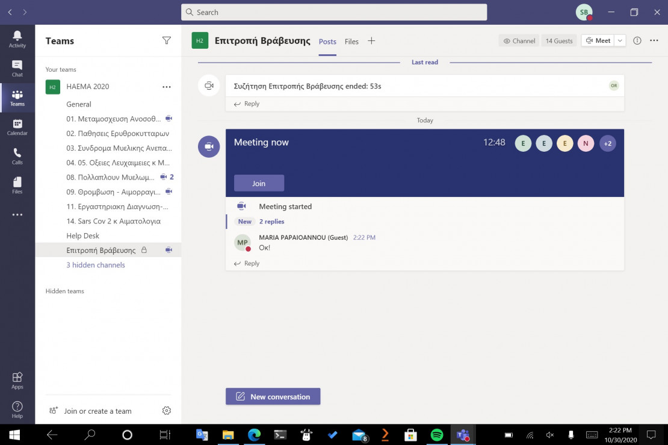The height and width of the screenshot is (445, 668).
Task: Open channel more options ellipsis
Action: click(x=654, y=40)
